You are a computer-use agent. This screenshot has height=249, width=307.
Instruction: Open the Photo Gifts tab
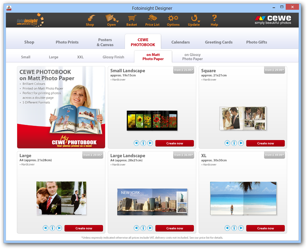[x=257, y=42]
